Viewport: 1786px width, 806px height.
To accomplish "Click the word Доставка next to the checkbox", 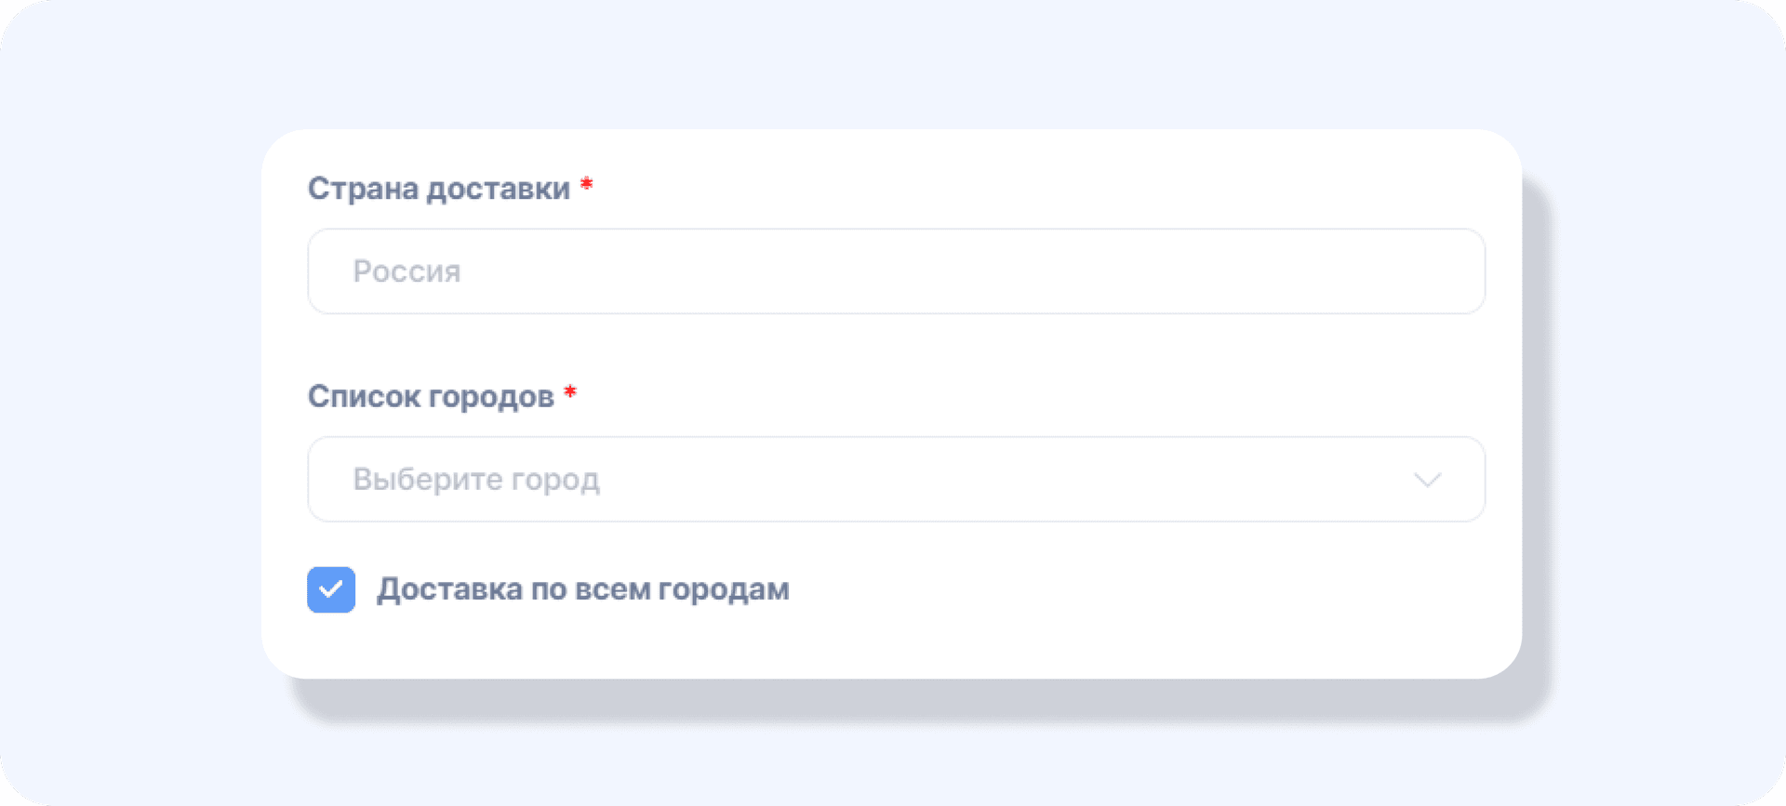I will coord(449,589).
